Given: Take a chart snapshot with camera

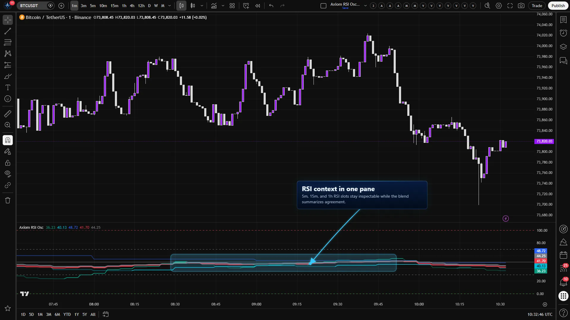Looking at the screenshot, I should 521,6.
